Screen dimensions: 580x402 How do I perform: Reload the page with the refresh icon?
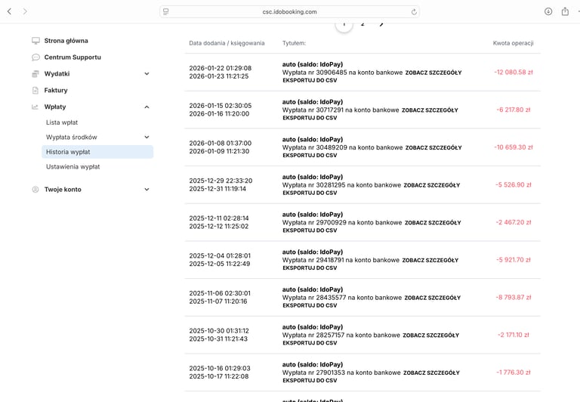pyautogui.click(x=414, y=12)
